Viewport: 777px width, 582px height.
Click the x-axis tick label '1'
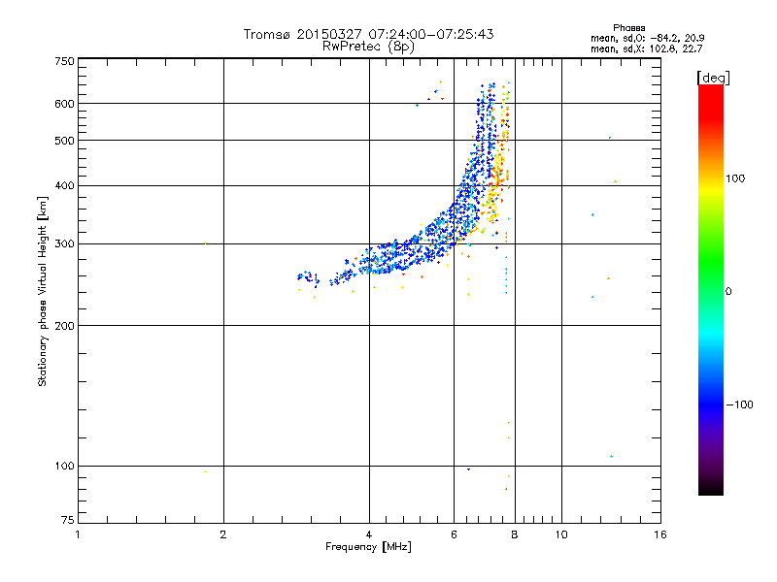[x=78, y=534]
